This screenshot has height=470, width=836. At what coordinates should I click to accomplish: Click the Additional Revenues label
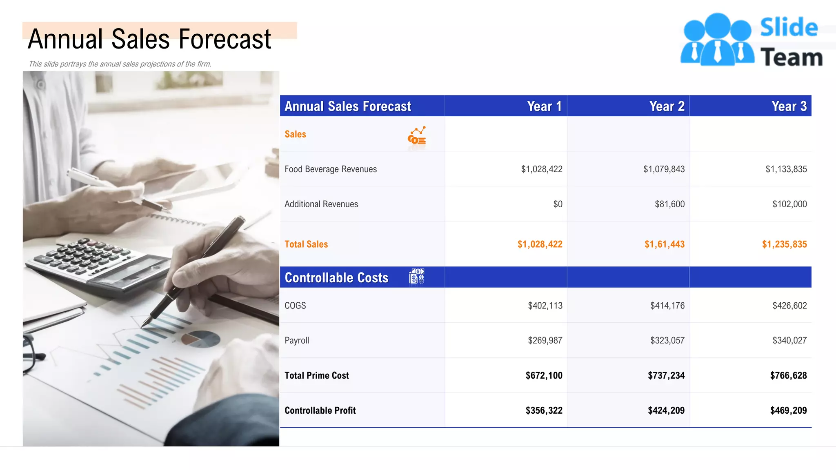click(321, 204)
